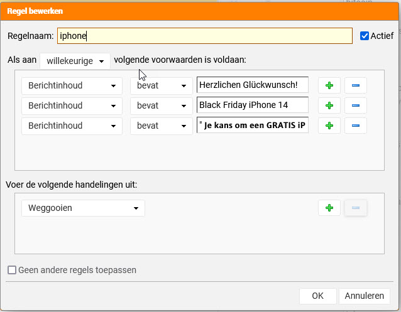
Task: Confirm the rule with OK
Action: pos(317,296)
